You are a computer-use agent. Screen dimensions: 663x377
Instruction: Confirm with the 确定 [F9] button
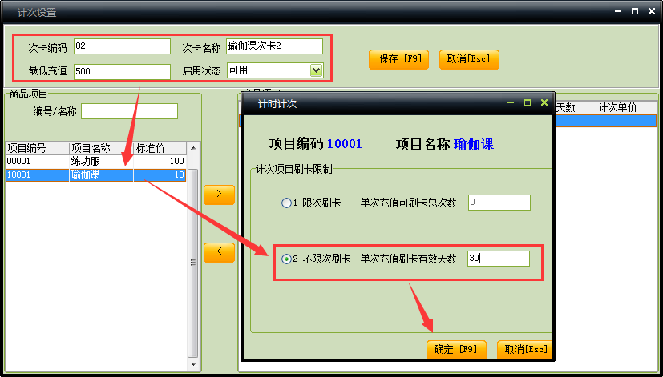click(x=456, y=350)
